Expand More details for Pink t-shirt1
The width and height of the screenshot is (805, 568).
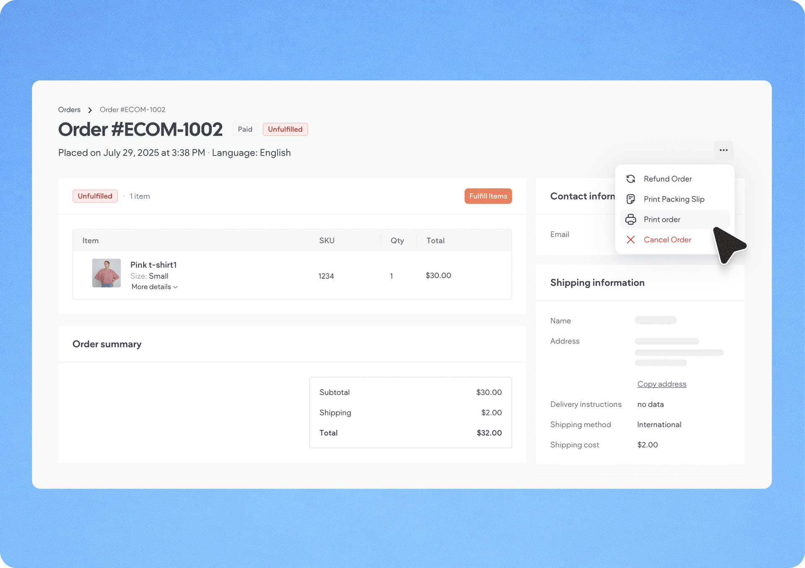151,287
